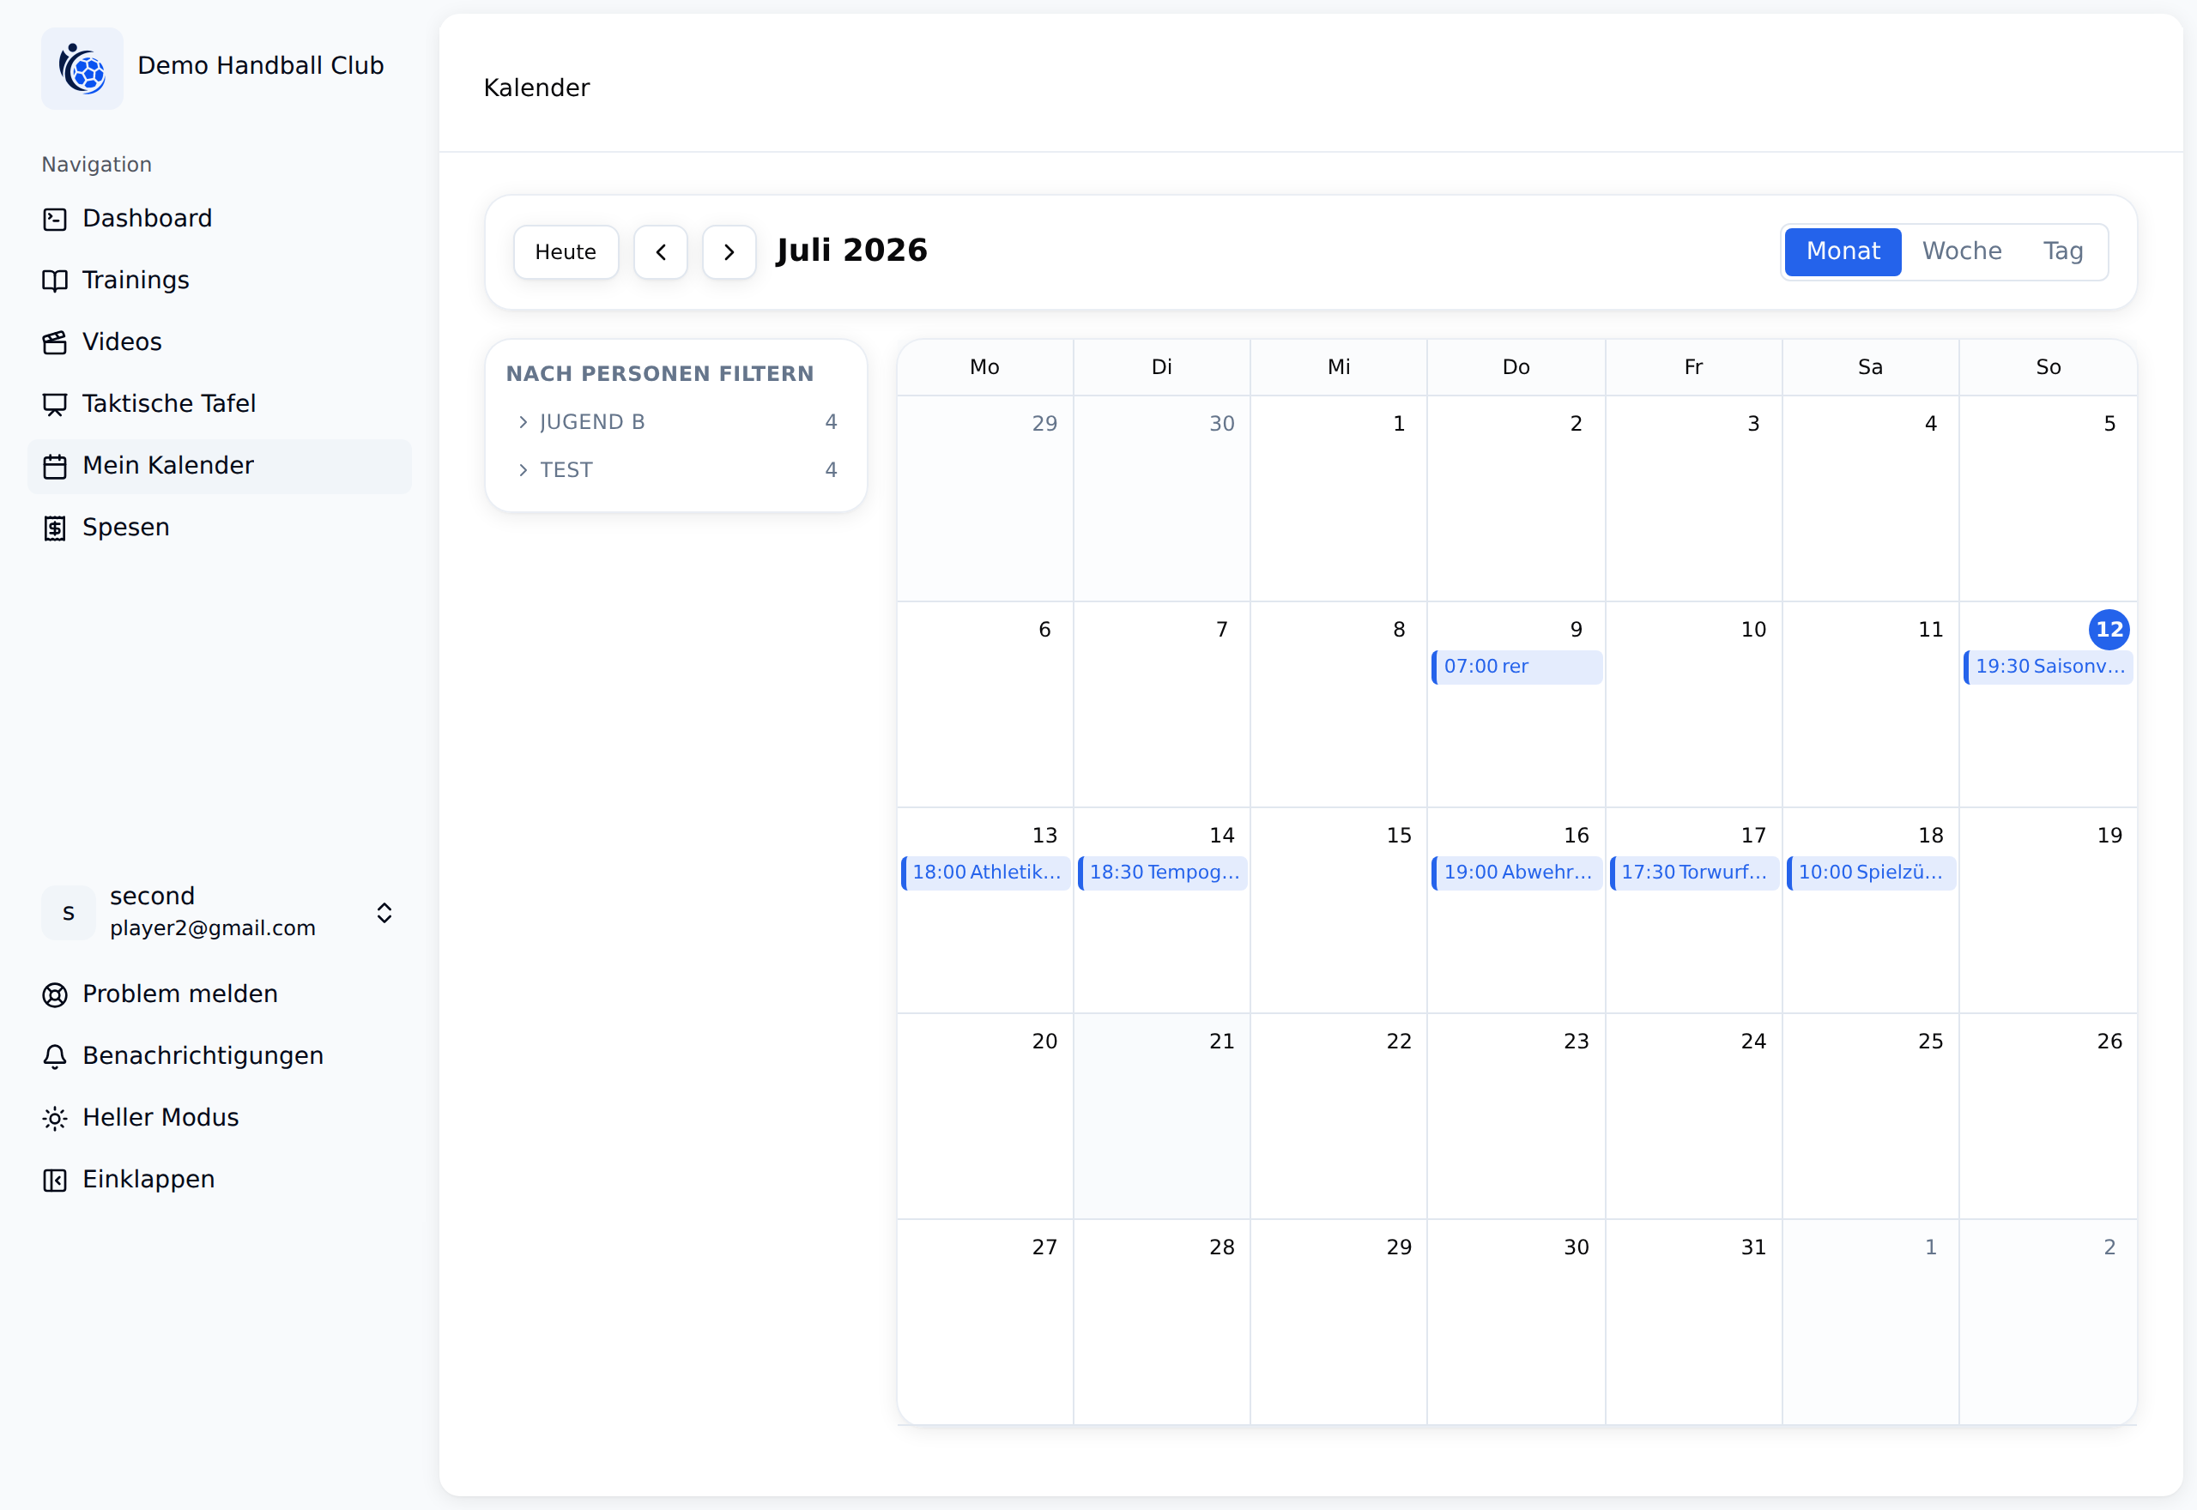
Task: Open the user account switcher chevrons
Action: [x=384, y=913]
